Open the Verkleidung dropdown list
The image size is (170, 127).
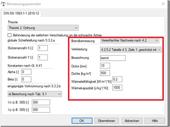tap(131, 50)
